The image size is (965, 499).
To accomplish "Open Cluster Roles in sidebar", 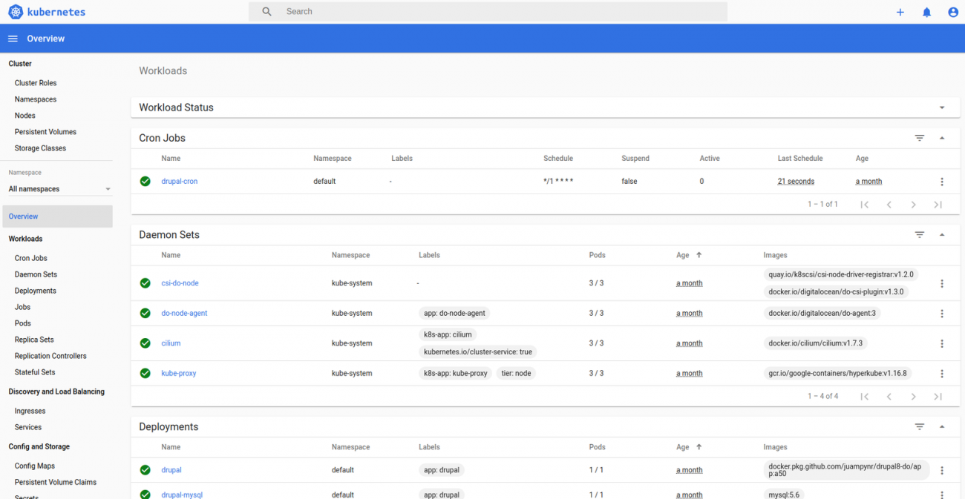I will 36,83.
